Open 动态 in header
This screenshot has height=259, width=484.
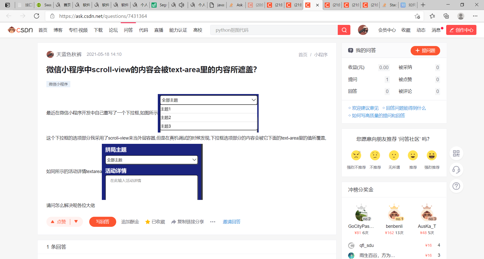pyautogui.click(x=421, y=30)
